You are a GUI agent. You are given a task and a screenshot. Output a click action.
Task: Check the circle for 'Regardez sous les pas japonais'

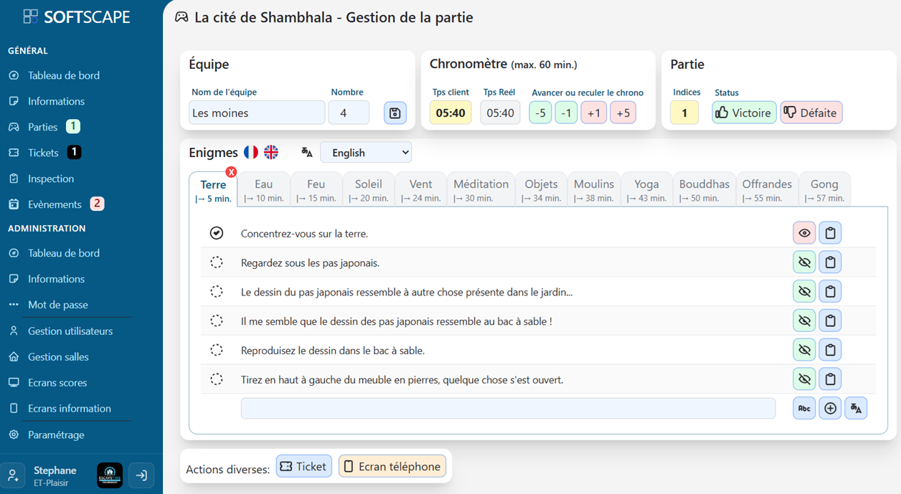click(217, 262)
